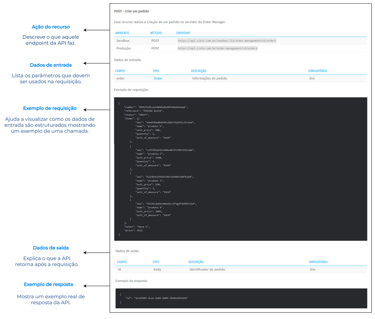Image resolution: width=375 pixels, height=319 pixels.
Task: Select the ENDPOINT column header
Action: pyautogui.click(x=183, y=33)
